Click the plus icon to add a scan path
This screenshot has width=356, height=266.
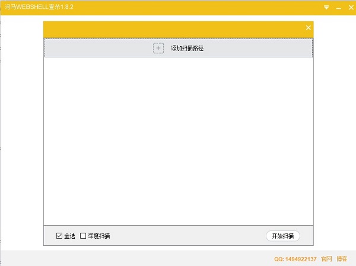(x=158, y=48)
